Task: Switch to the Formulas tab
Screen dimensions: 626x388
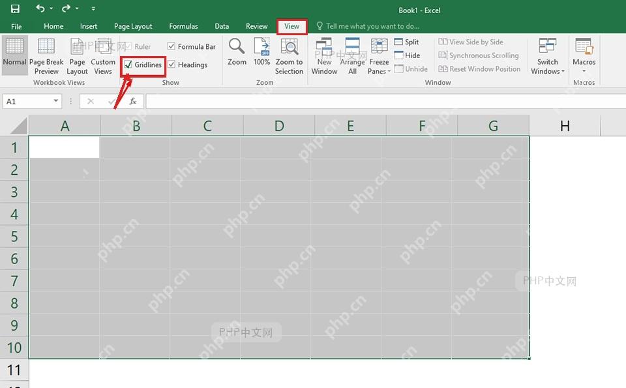Action: 183,26
